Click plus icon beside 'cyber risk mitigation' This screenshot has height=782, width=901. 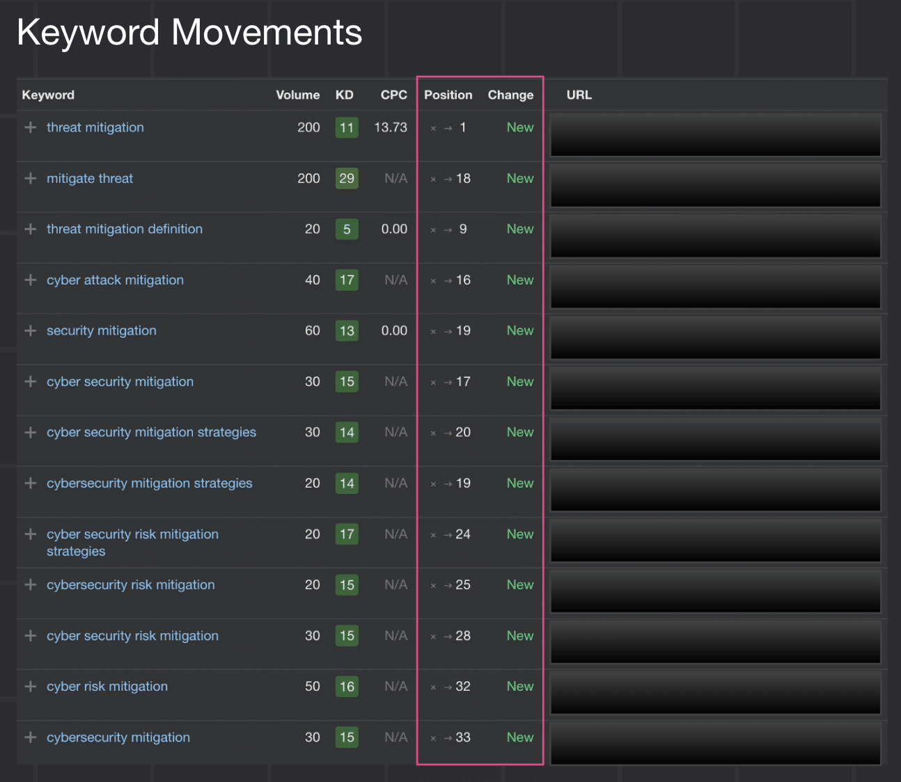31,687
